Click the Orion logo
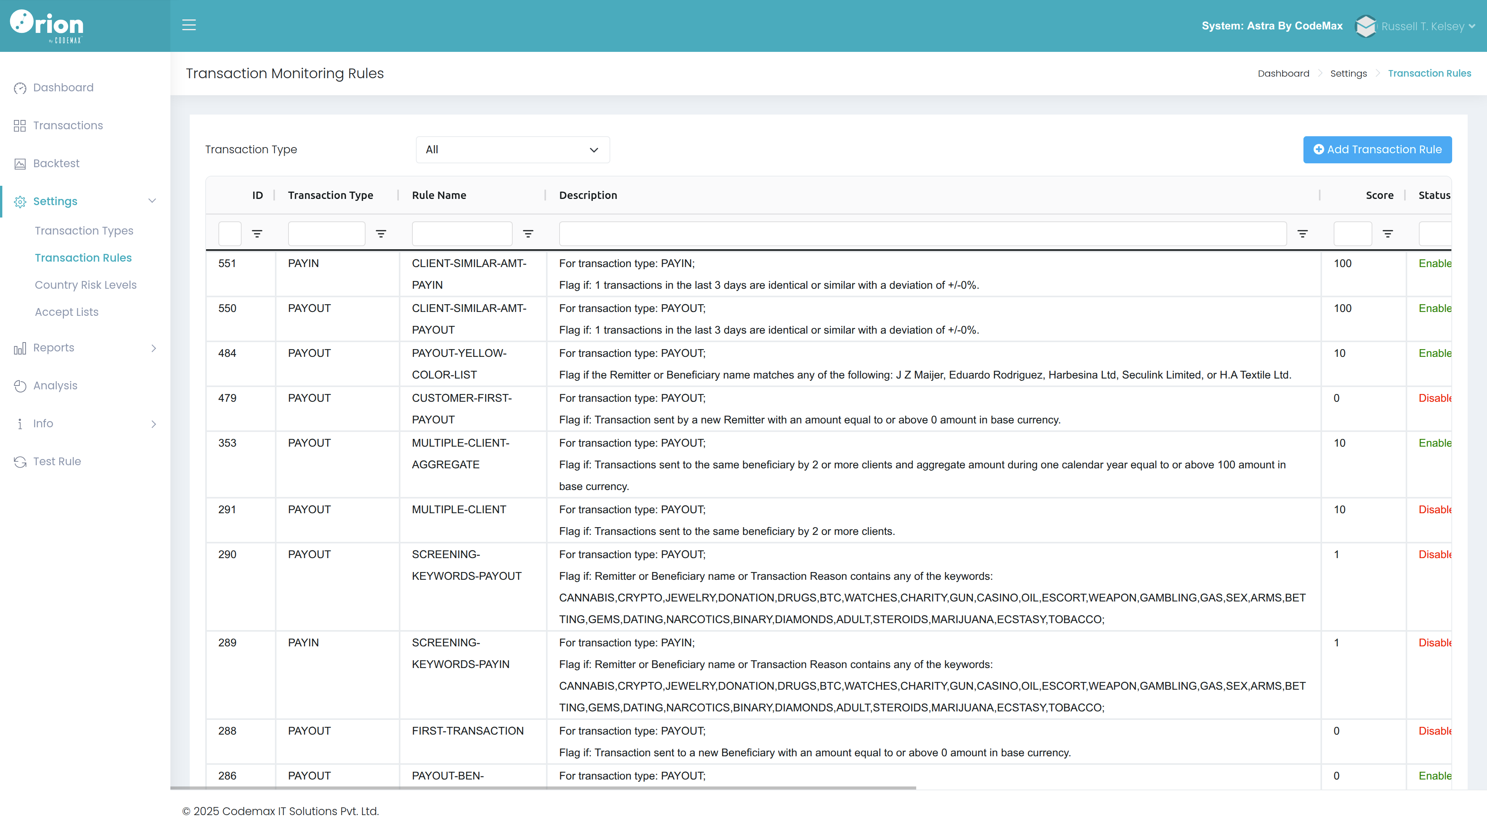Screen dimensions: 1487x836 47,26
